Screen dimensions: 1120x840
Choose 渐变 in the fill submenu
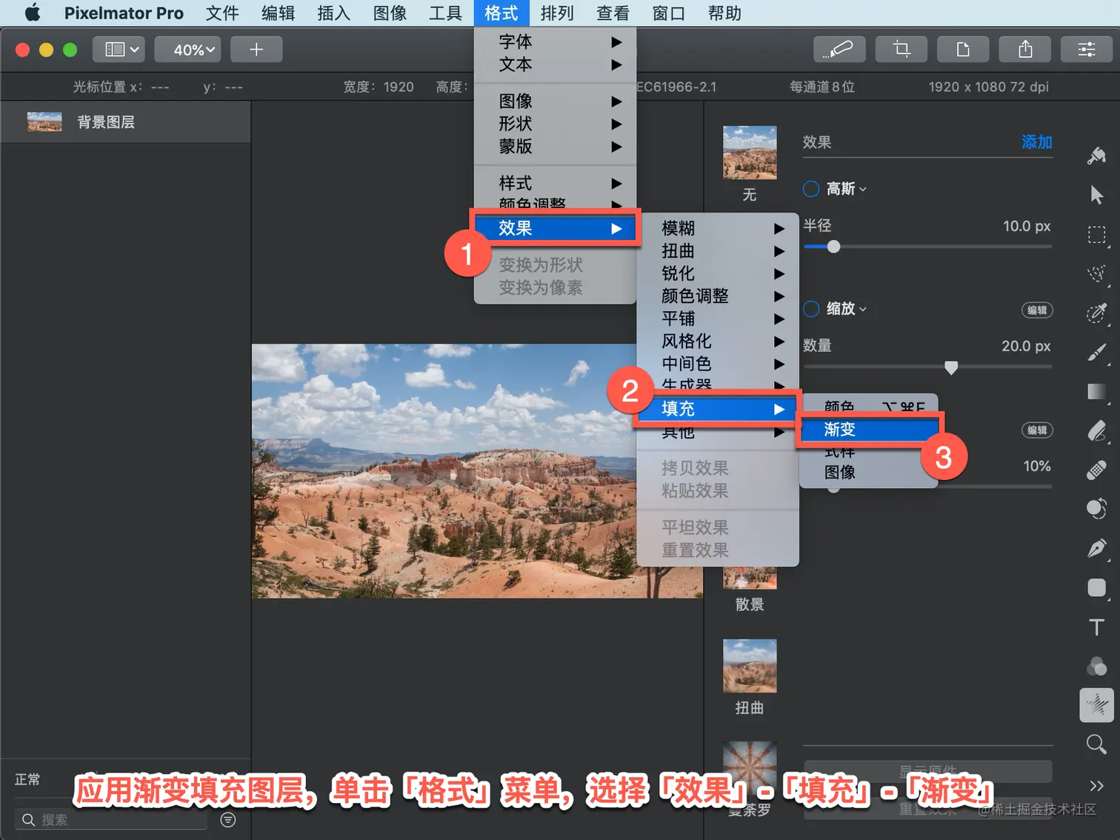tap(868, 430)
